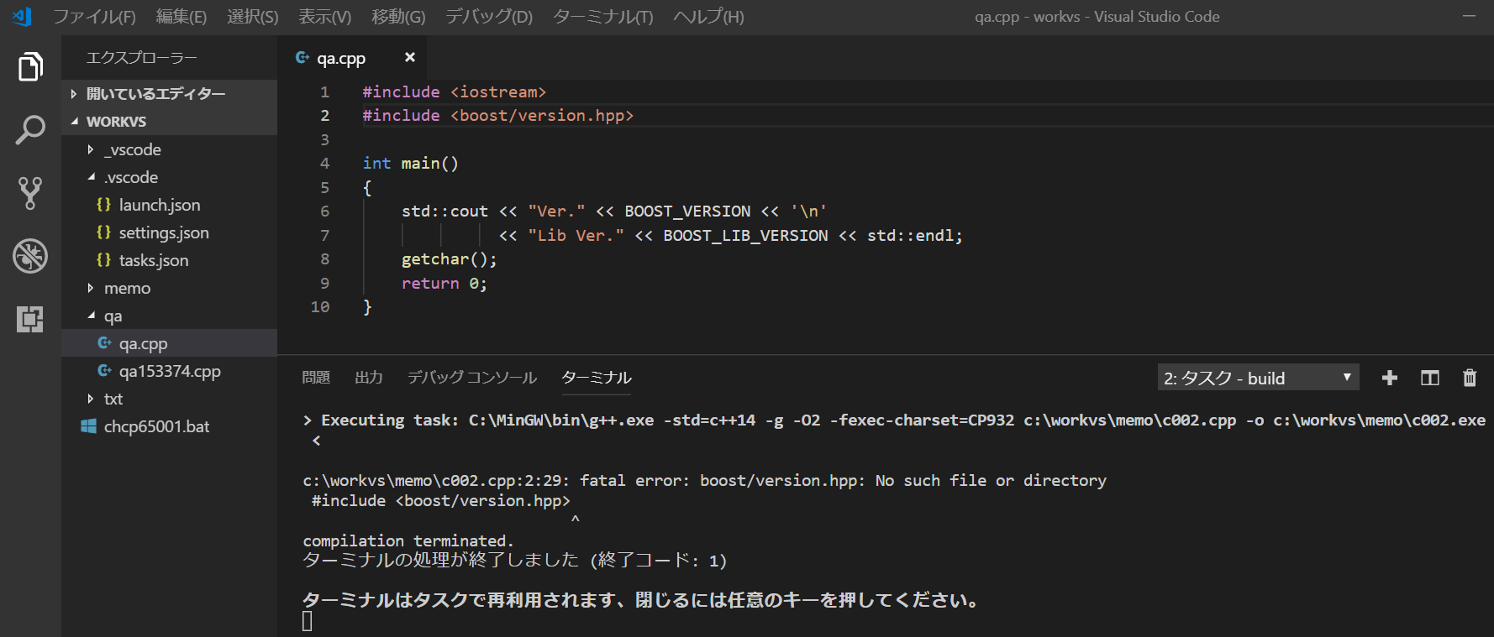Close the qa.cpp editor tab
This screenshot has height=637, width=1494.
410,57
